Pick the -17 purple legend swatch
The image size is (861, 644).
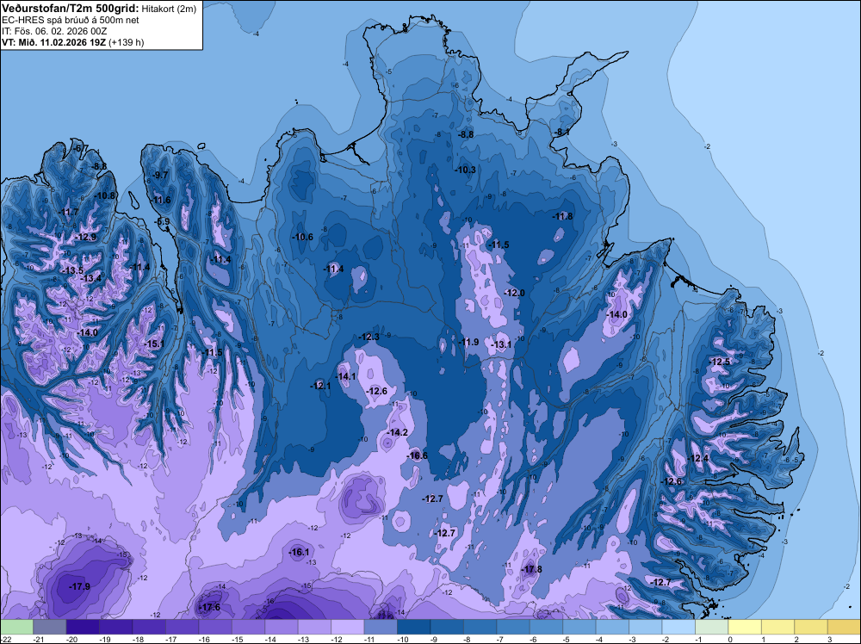pyautogui.click(x=182, y=627)
